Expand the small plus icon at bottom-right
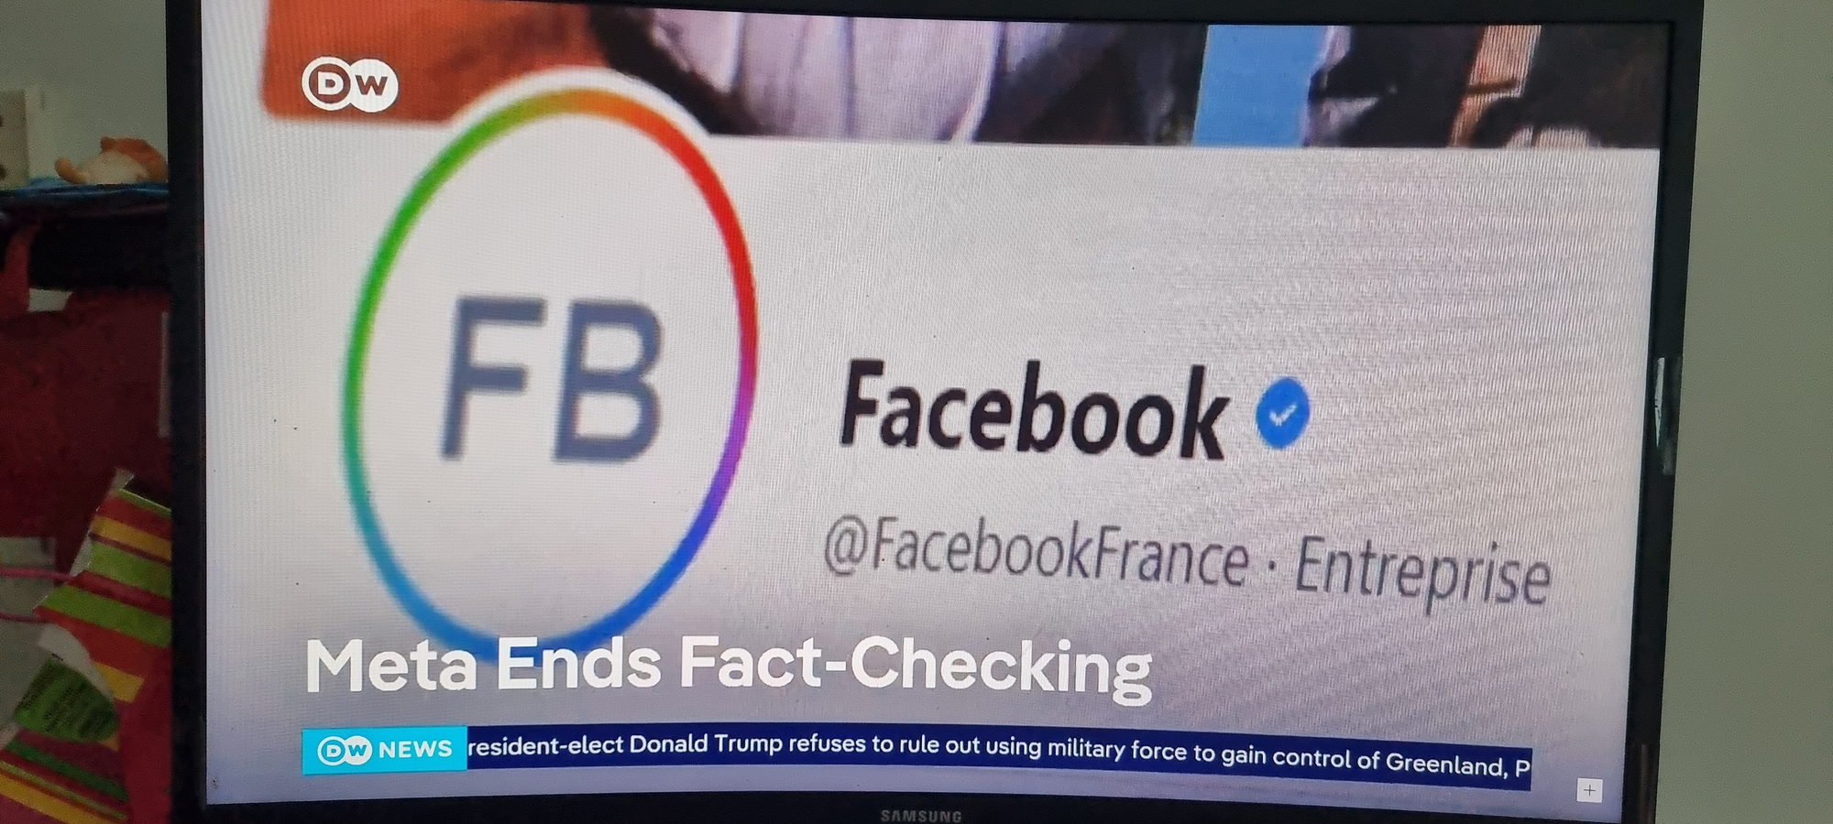Screen dimensions: 1833x824 point(1589,790)
